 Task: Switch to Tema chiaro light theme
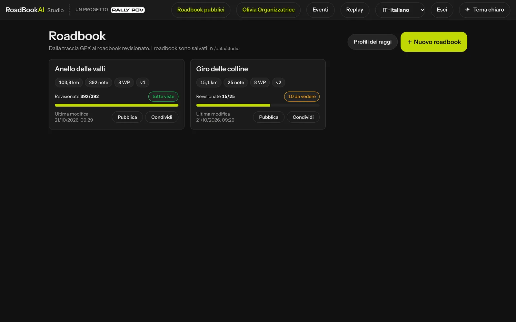[484, 10]
